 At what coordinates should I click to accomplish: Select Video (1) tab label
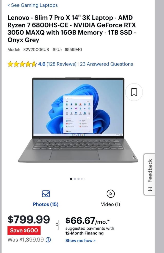pos(110,204)
